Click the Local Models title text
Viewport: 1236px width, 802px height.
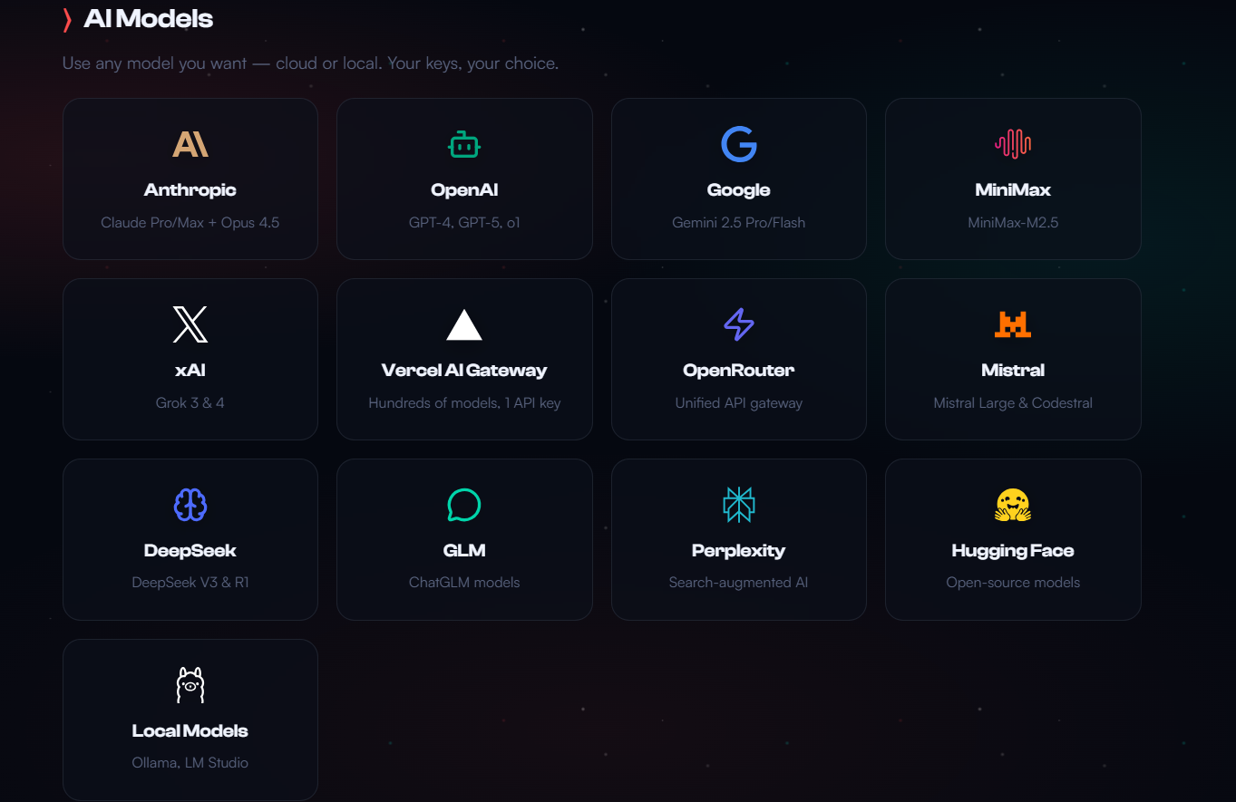[190, 731]
